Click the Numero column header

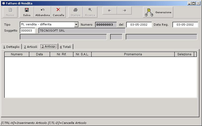(17, 54)
